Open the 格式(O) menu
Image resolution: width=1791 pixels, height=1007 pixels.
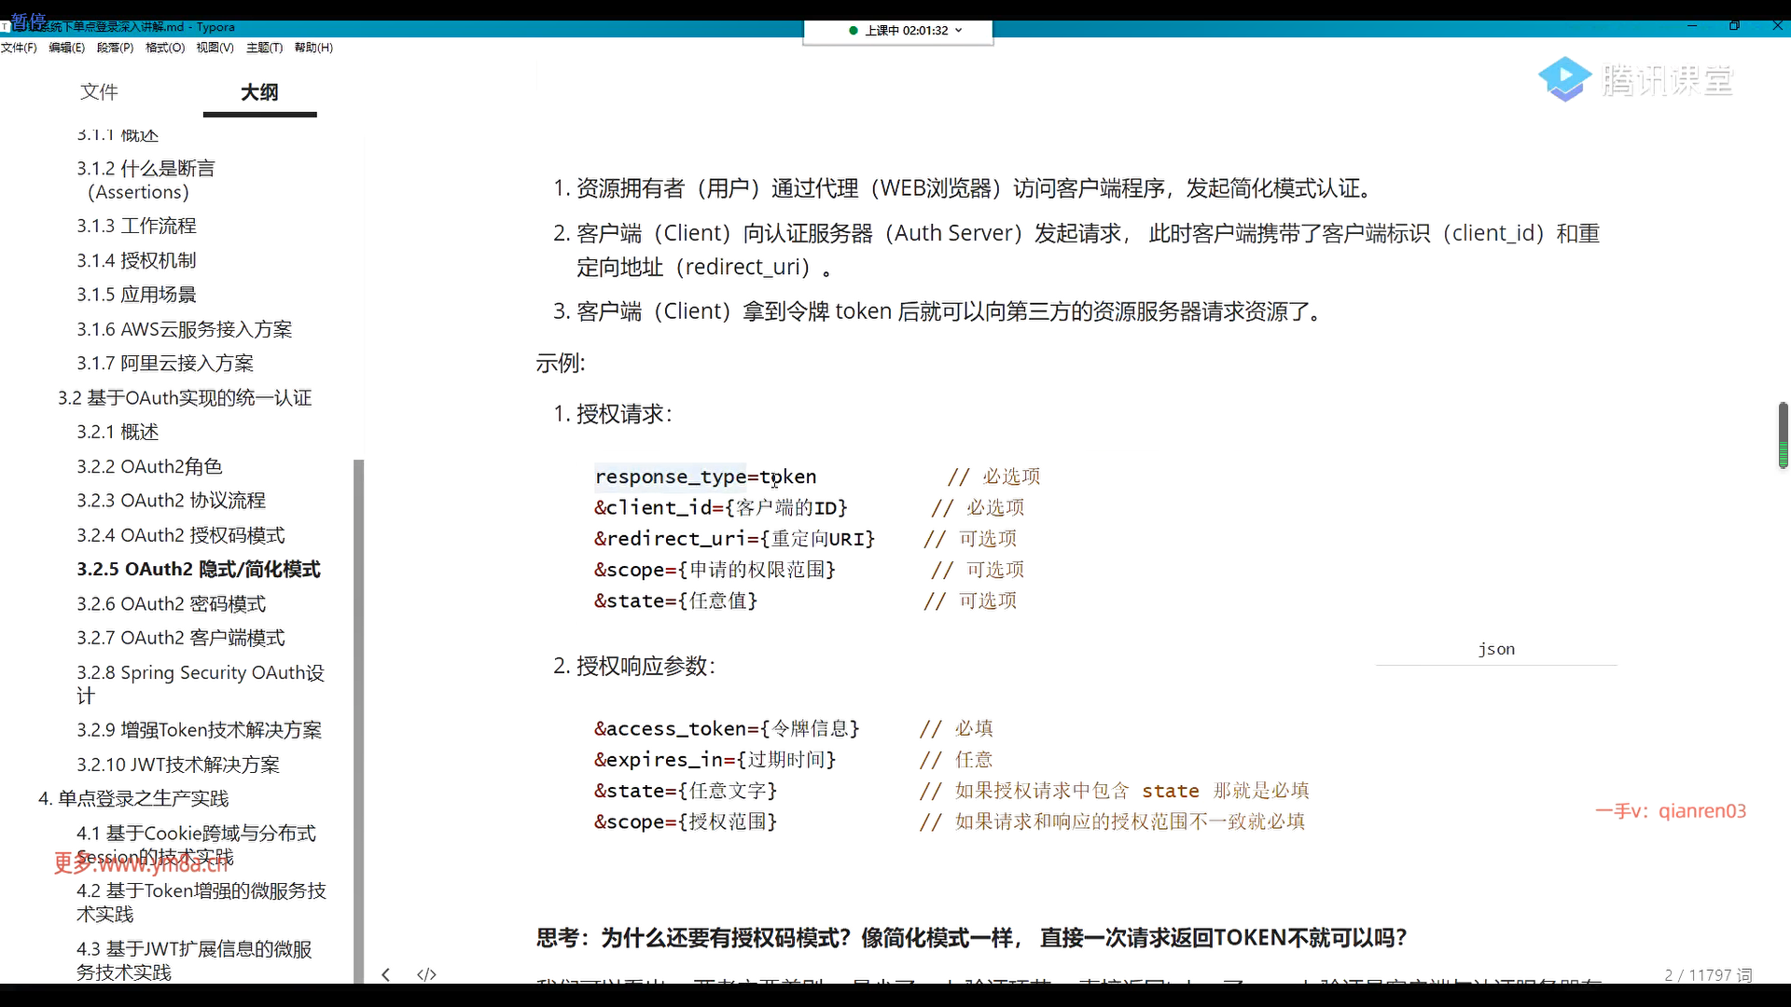click(x=165, y=48)
